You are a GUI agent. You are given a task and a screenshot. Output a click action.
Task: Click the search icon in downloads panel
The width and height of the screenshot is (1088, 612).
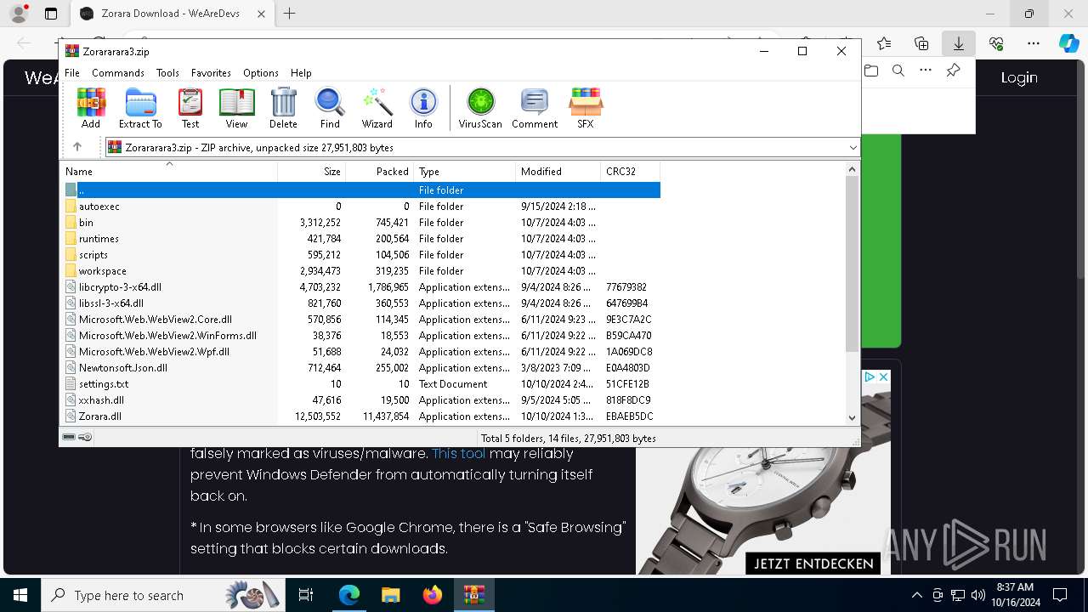point(898,71)
